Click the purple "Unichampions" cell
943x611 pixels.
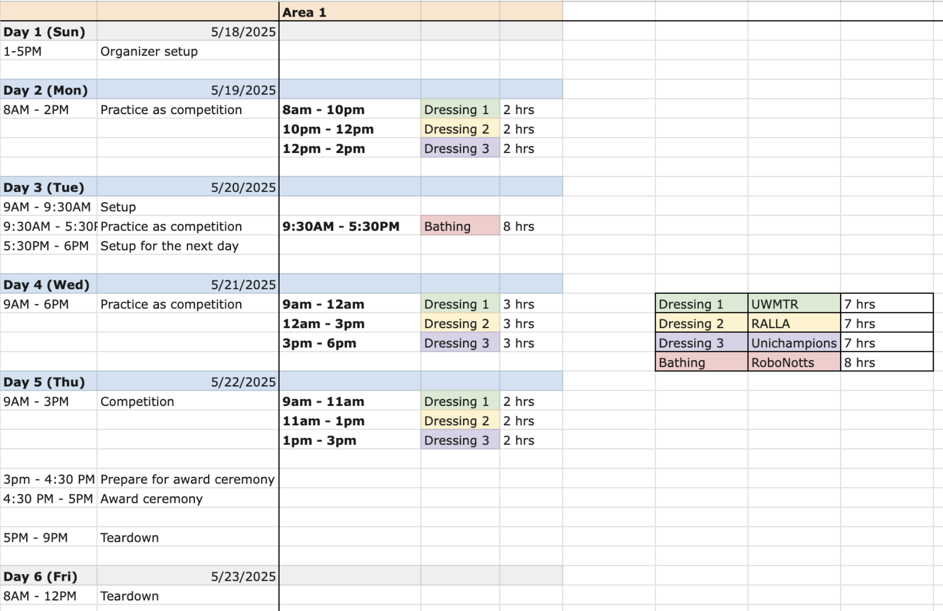click(x=793, y=343)
